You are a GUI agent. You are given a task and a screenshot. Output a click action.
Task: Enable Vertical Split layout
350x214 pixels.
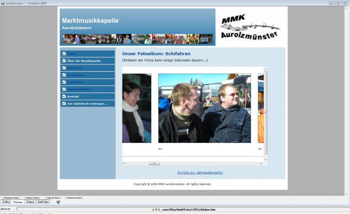click(x=53, y=198)
